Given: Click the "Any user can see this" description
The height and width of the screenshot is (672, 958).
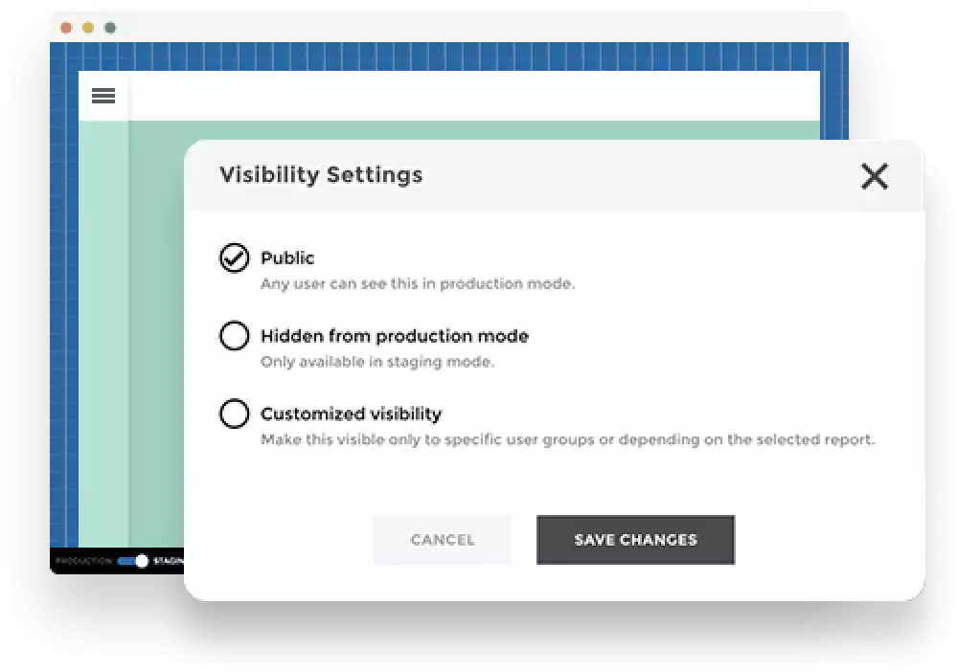Looking at the screenshot, I should [418, 284].
